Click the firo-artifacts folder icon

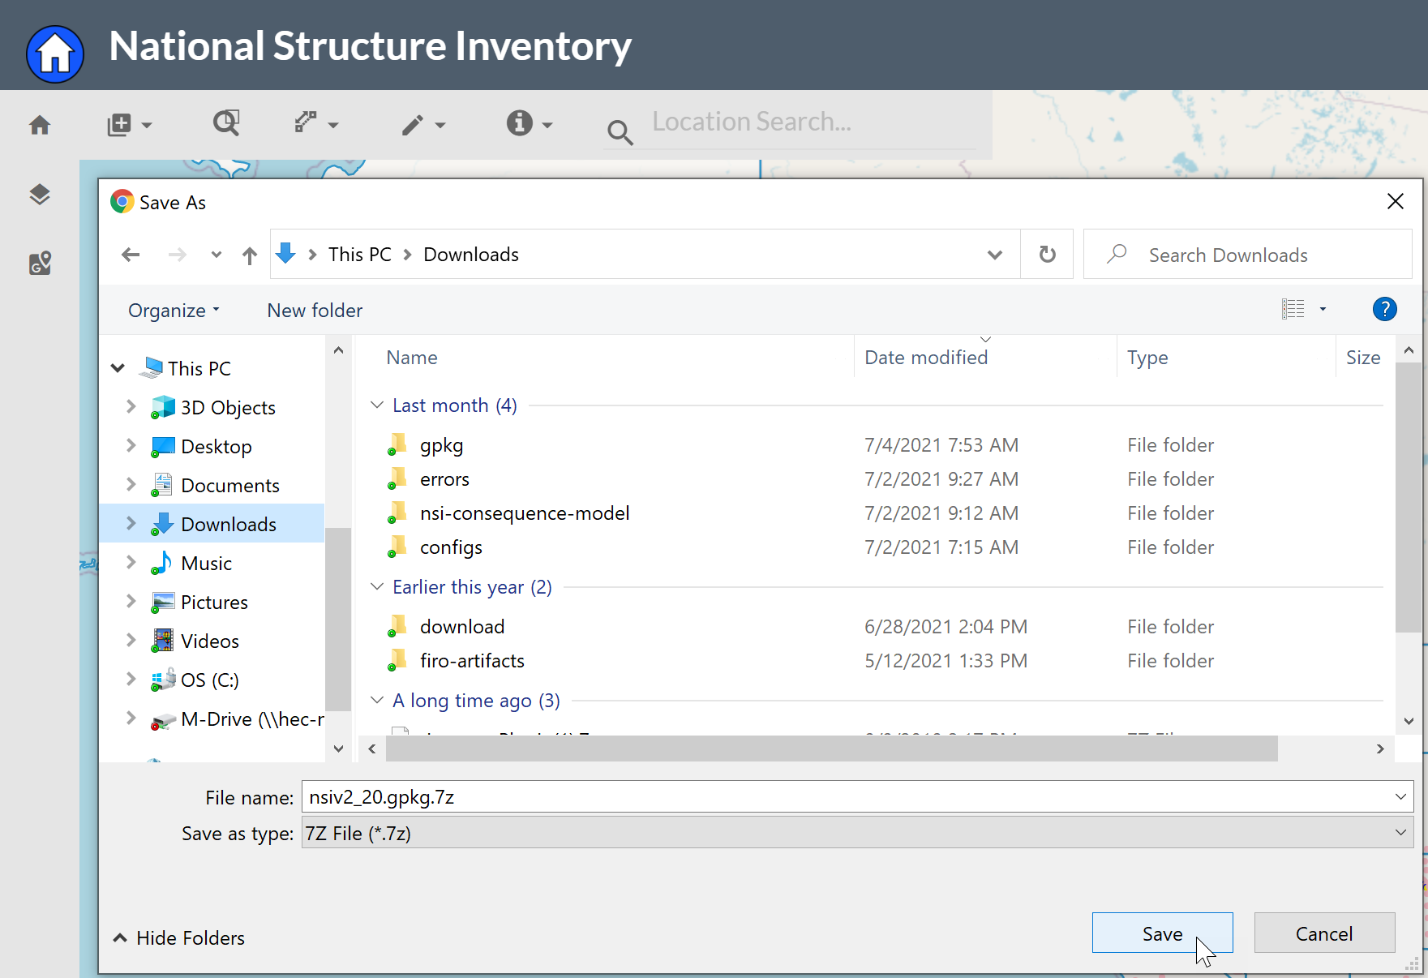(x=397, y=660)
